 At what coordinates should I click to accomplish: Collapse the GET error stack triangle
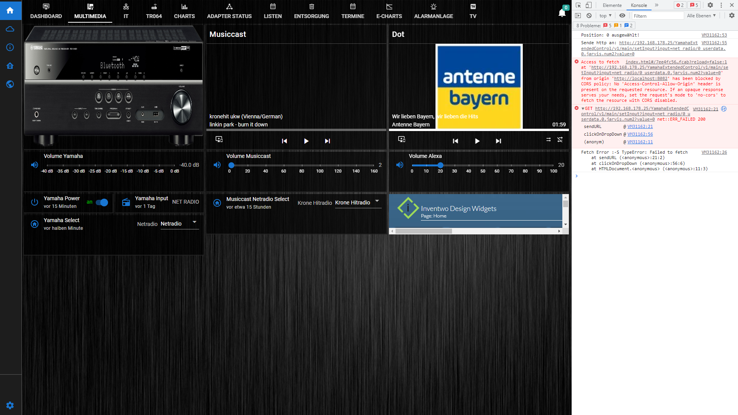583,109
